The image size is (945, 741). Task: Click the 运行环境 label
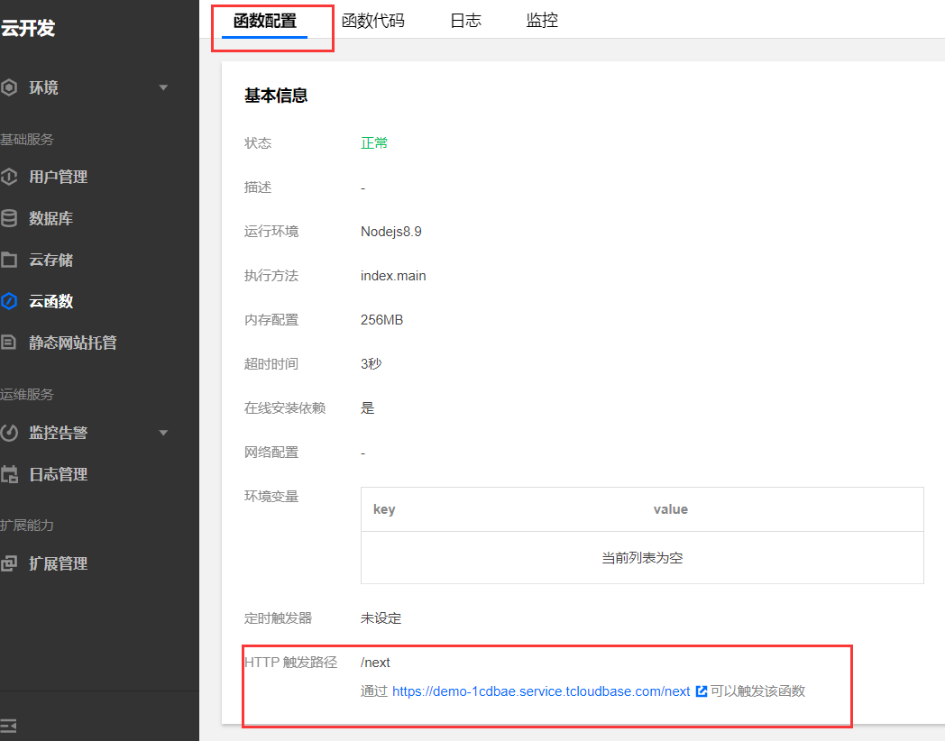[271, 232]
